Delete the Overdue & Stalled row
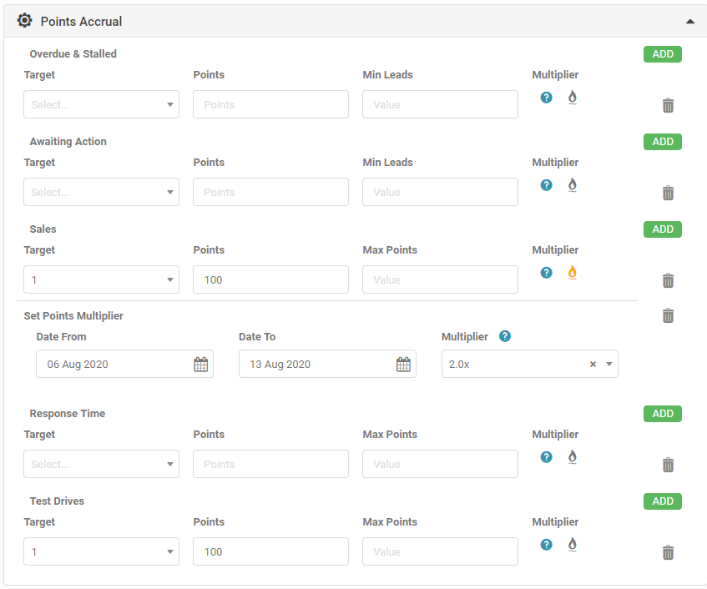This screenshot has height=589, width=707. tap(668, 105)
